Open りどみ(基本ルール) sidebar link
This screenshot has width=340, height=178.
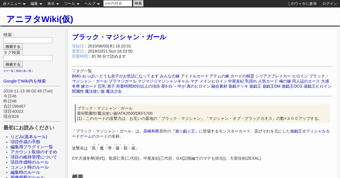coord(29,137)
